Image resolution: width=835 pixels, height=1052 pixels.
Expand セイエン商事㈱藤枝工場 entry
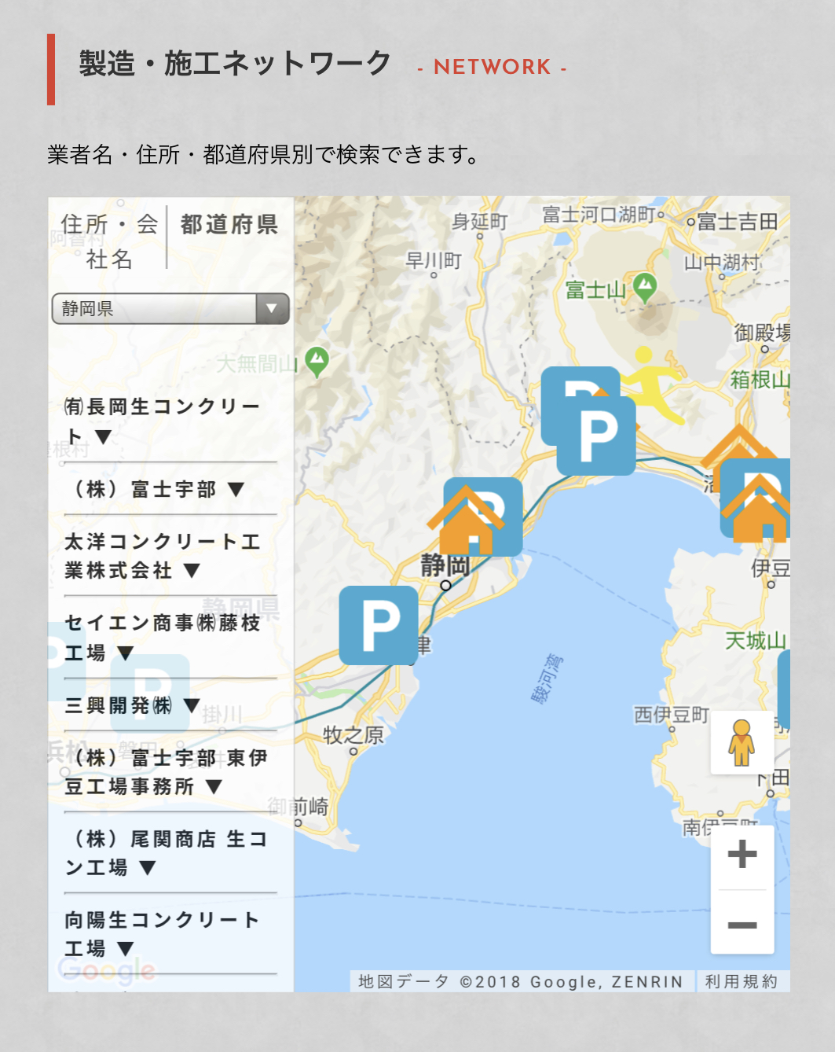coord(163,637)
